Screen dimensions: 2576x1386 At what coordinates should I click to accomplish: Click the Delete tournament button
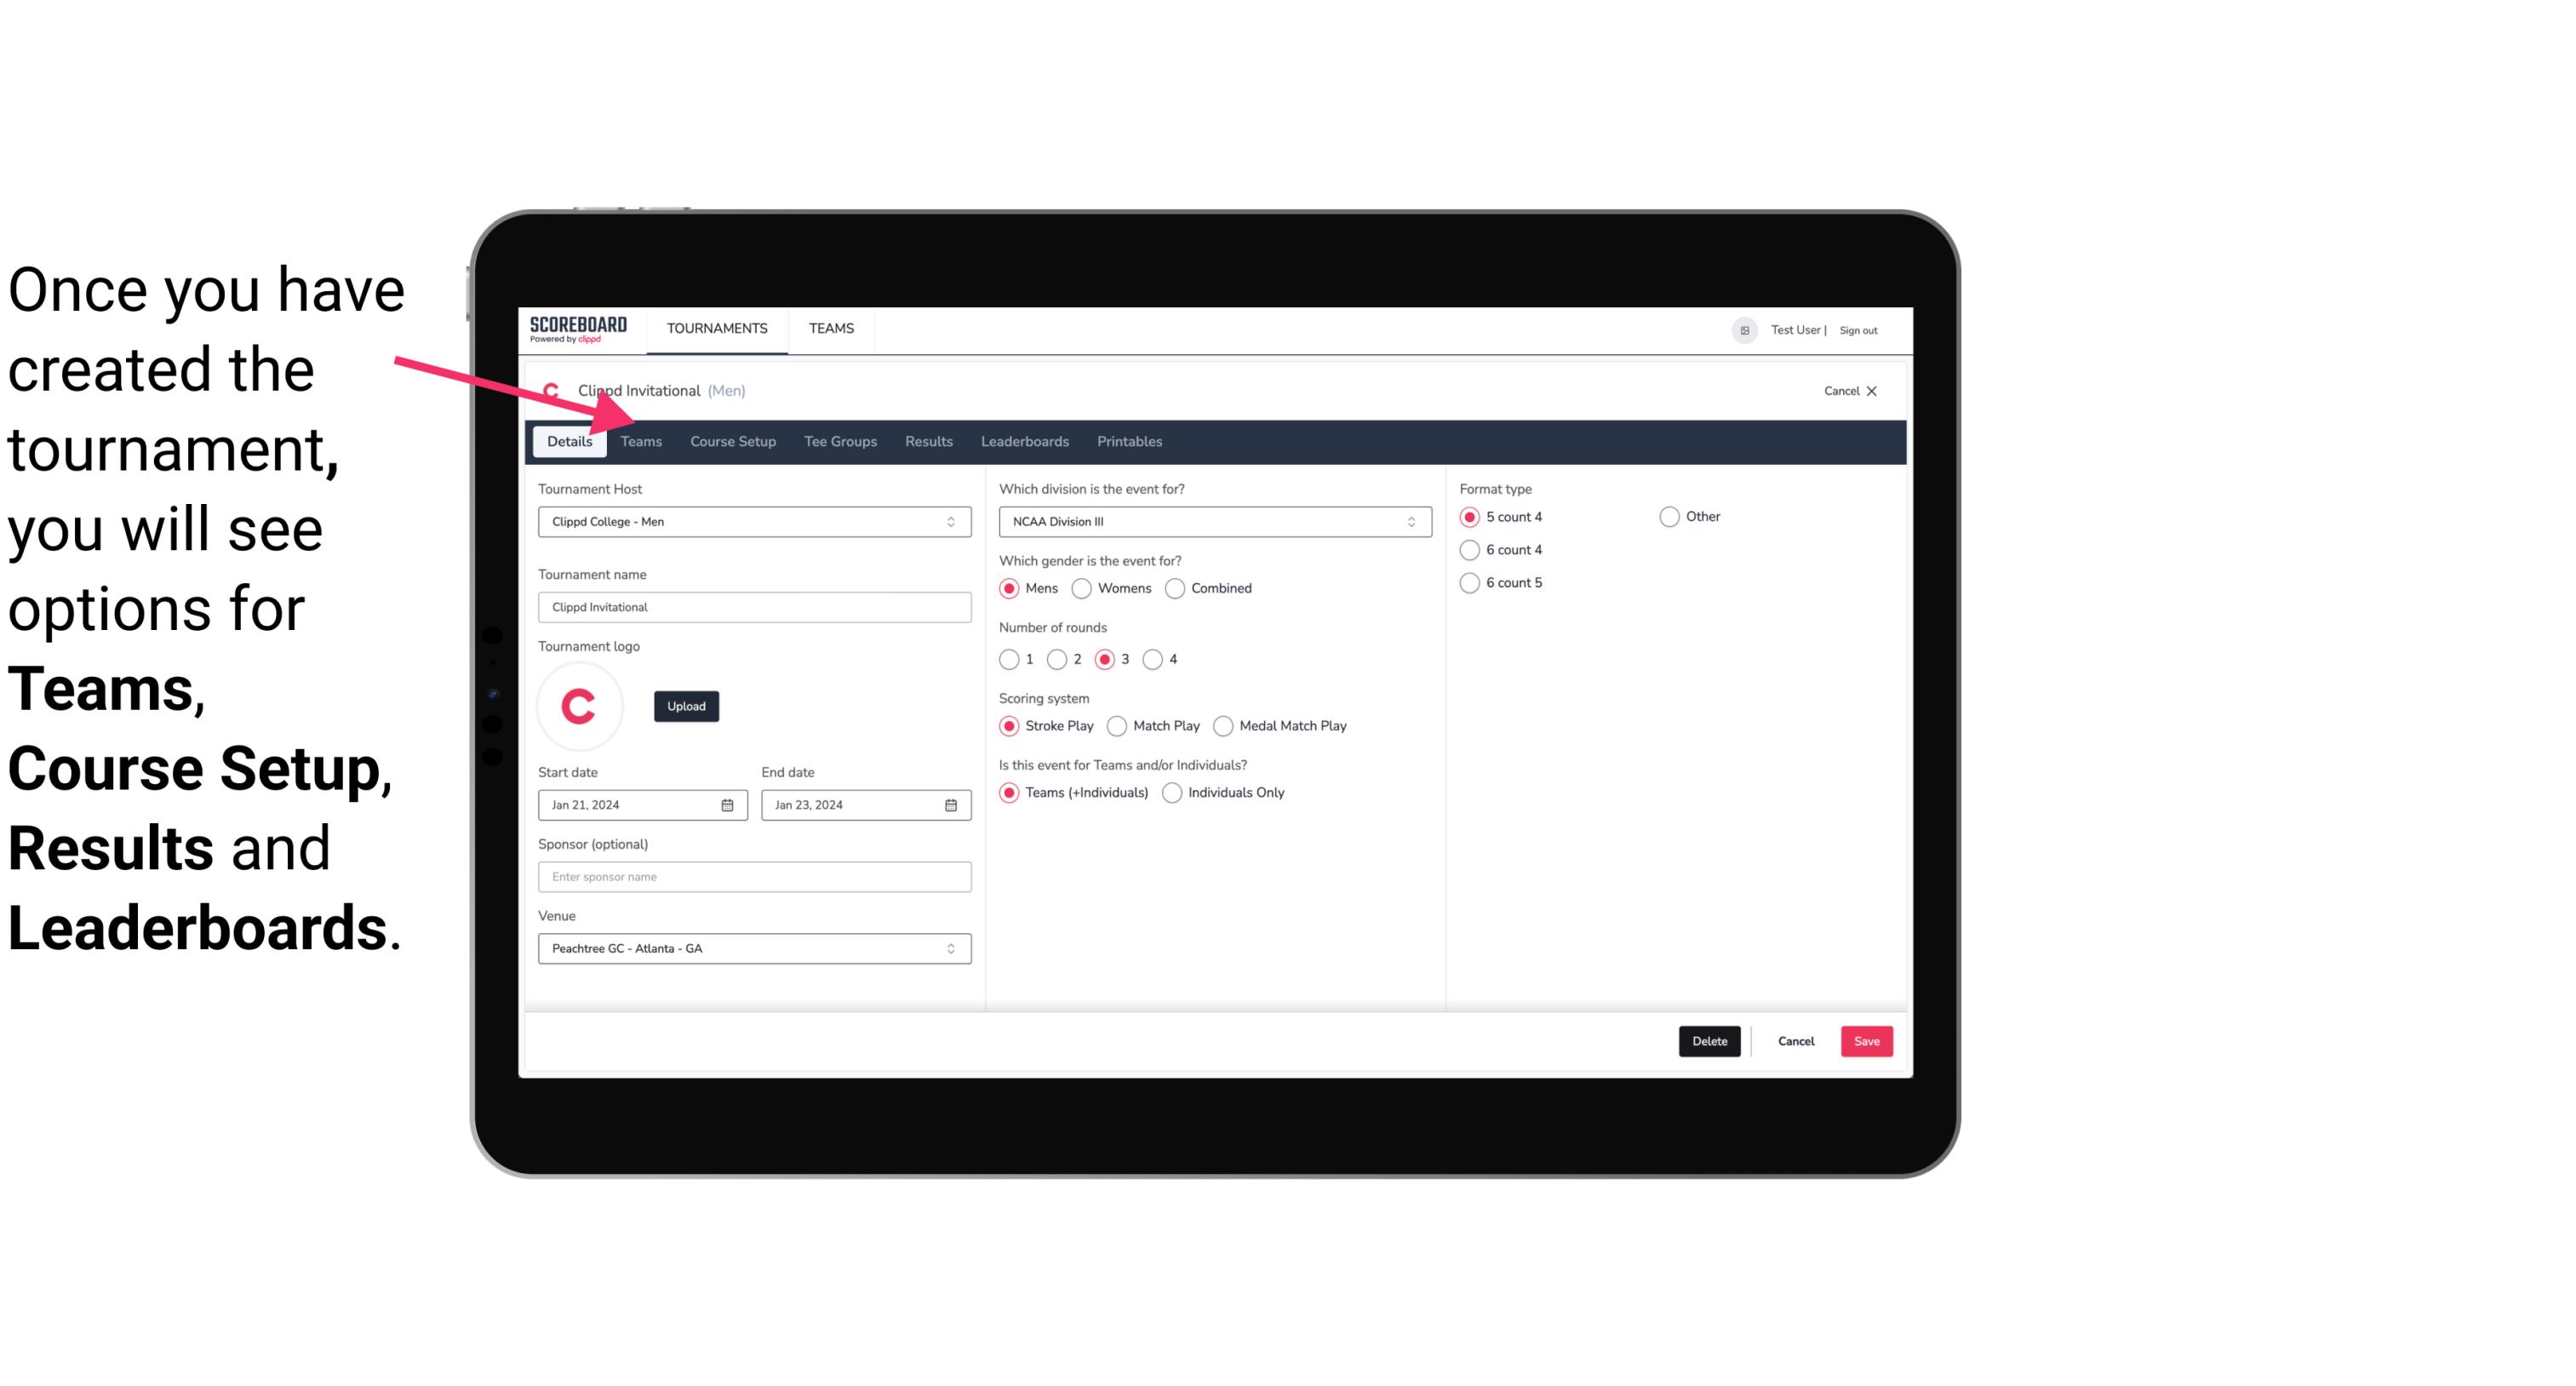pos(1708,1041)
